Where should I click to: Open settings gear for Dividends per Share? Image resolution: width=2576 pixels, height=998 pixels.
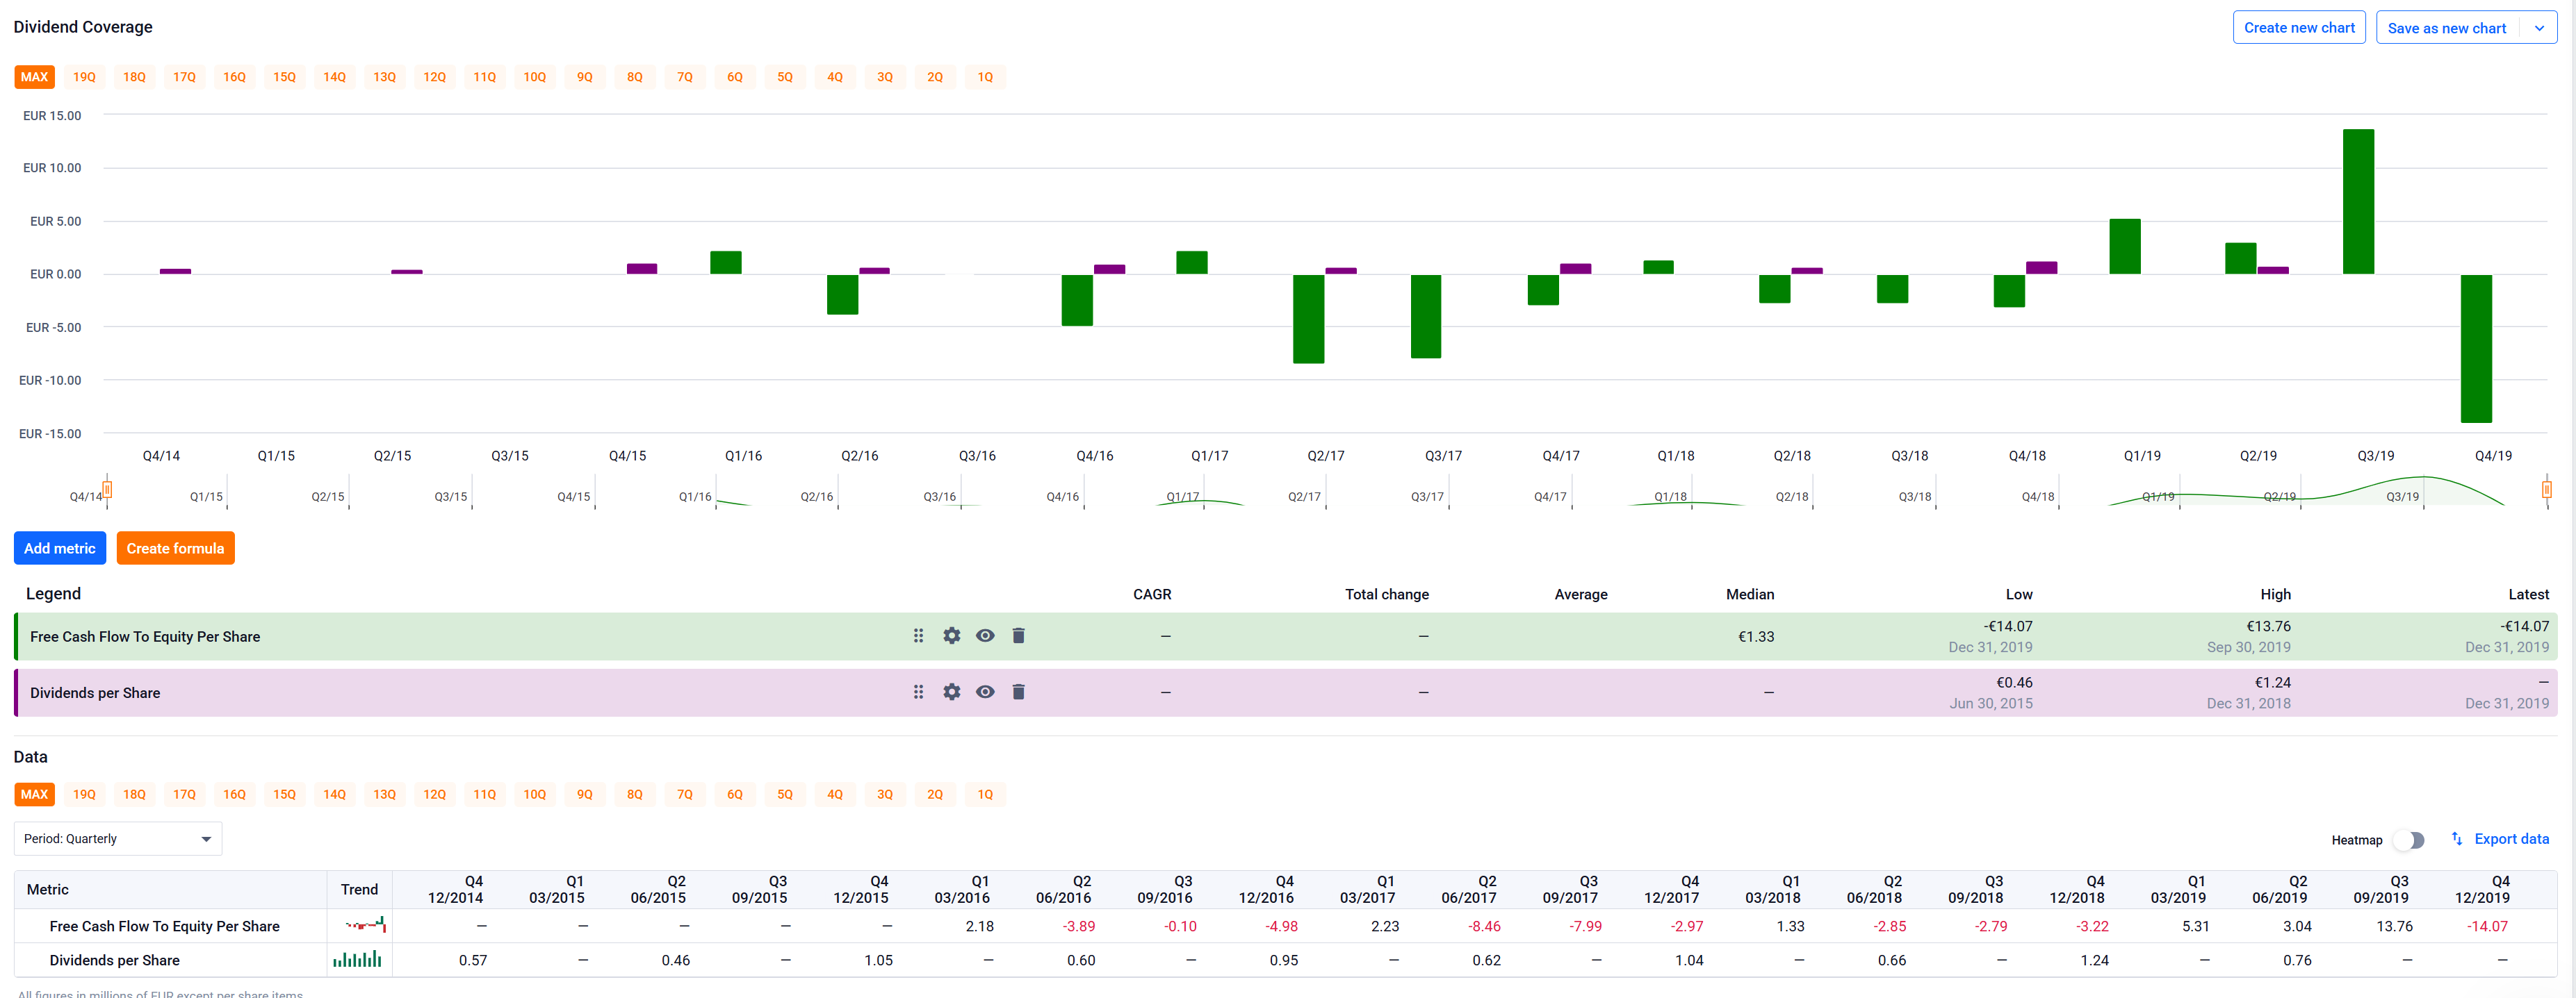pyautogui.click(x=951, y=691)
